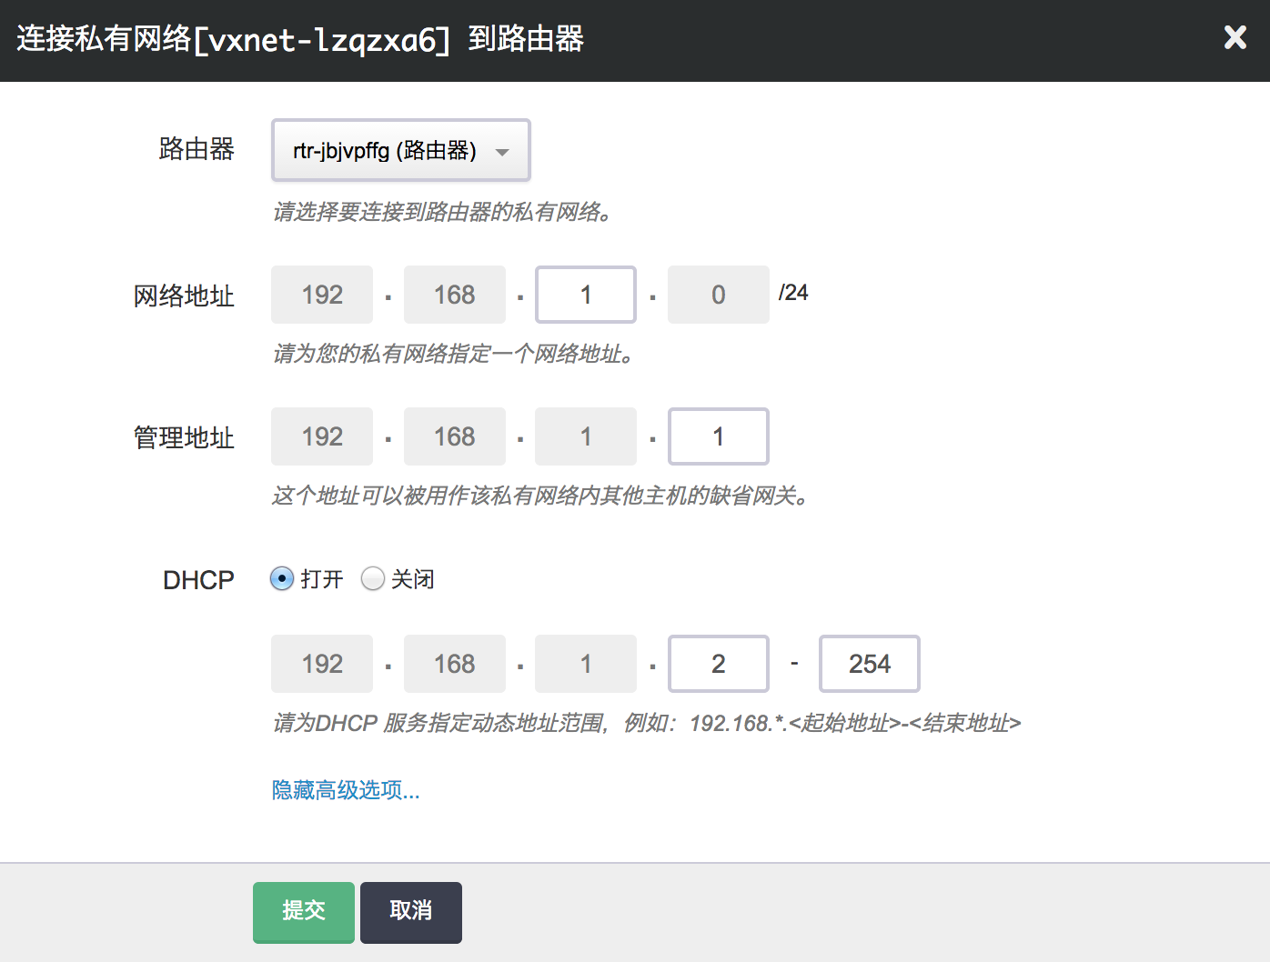Click first octet 192 of 网络地址

coord(322,295)
